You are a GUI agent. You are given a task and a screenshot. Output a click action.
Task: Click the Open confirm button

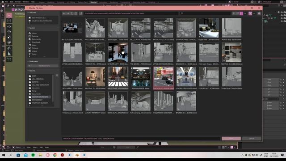(x=231, y=139)
